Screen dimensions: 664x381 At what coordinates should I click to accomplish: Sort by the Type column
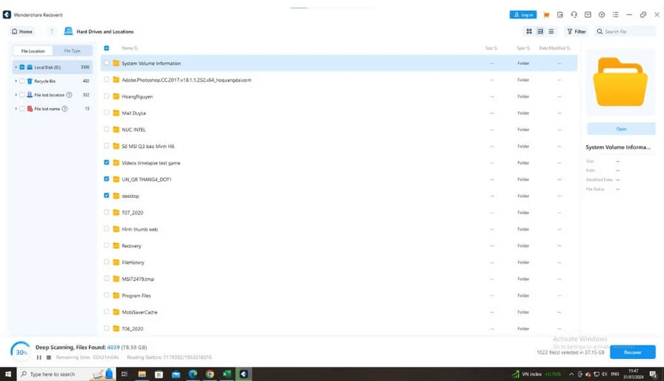point(523,48)
